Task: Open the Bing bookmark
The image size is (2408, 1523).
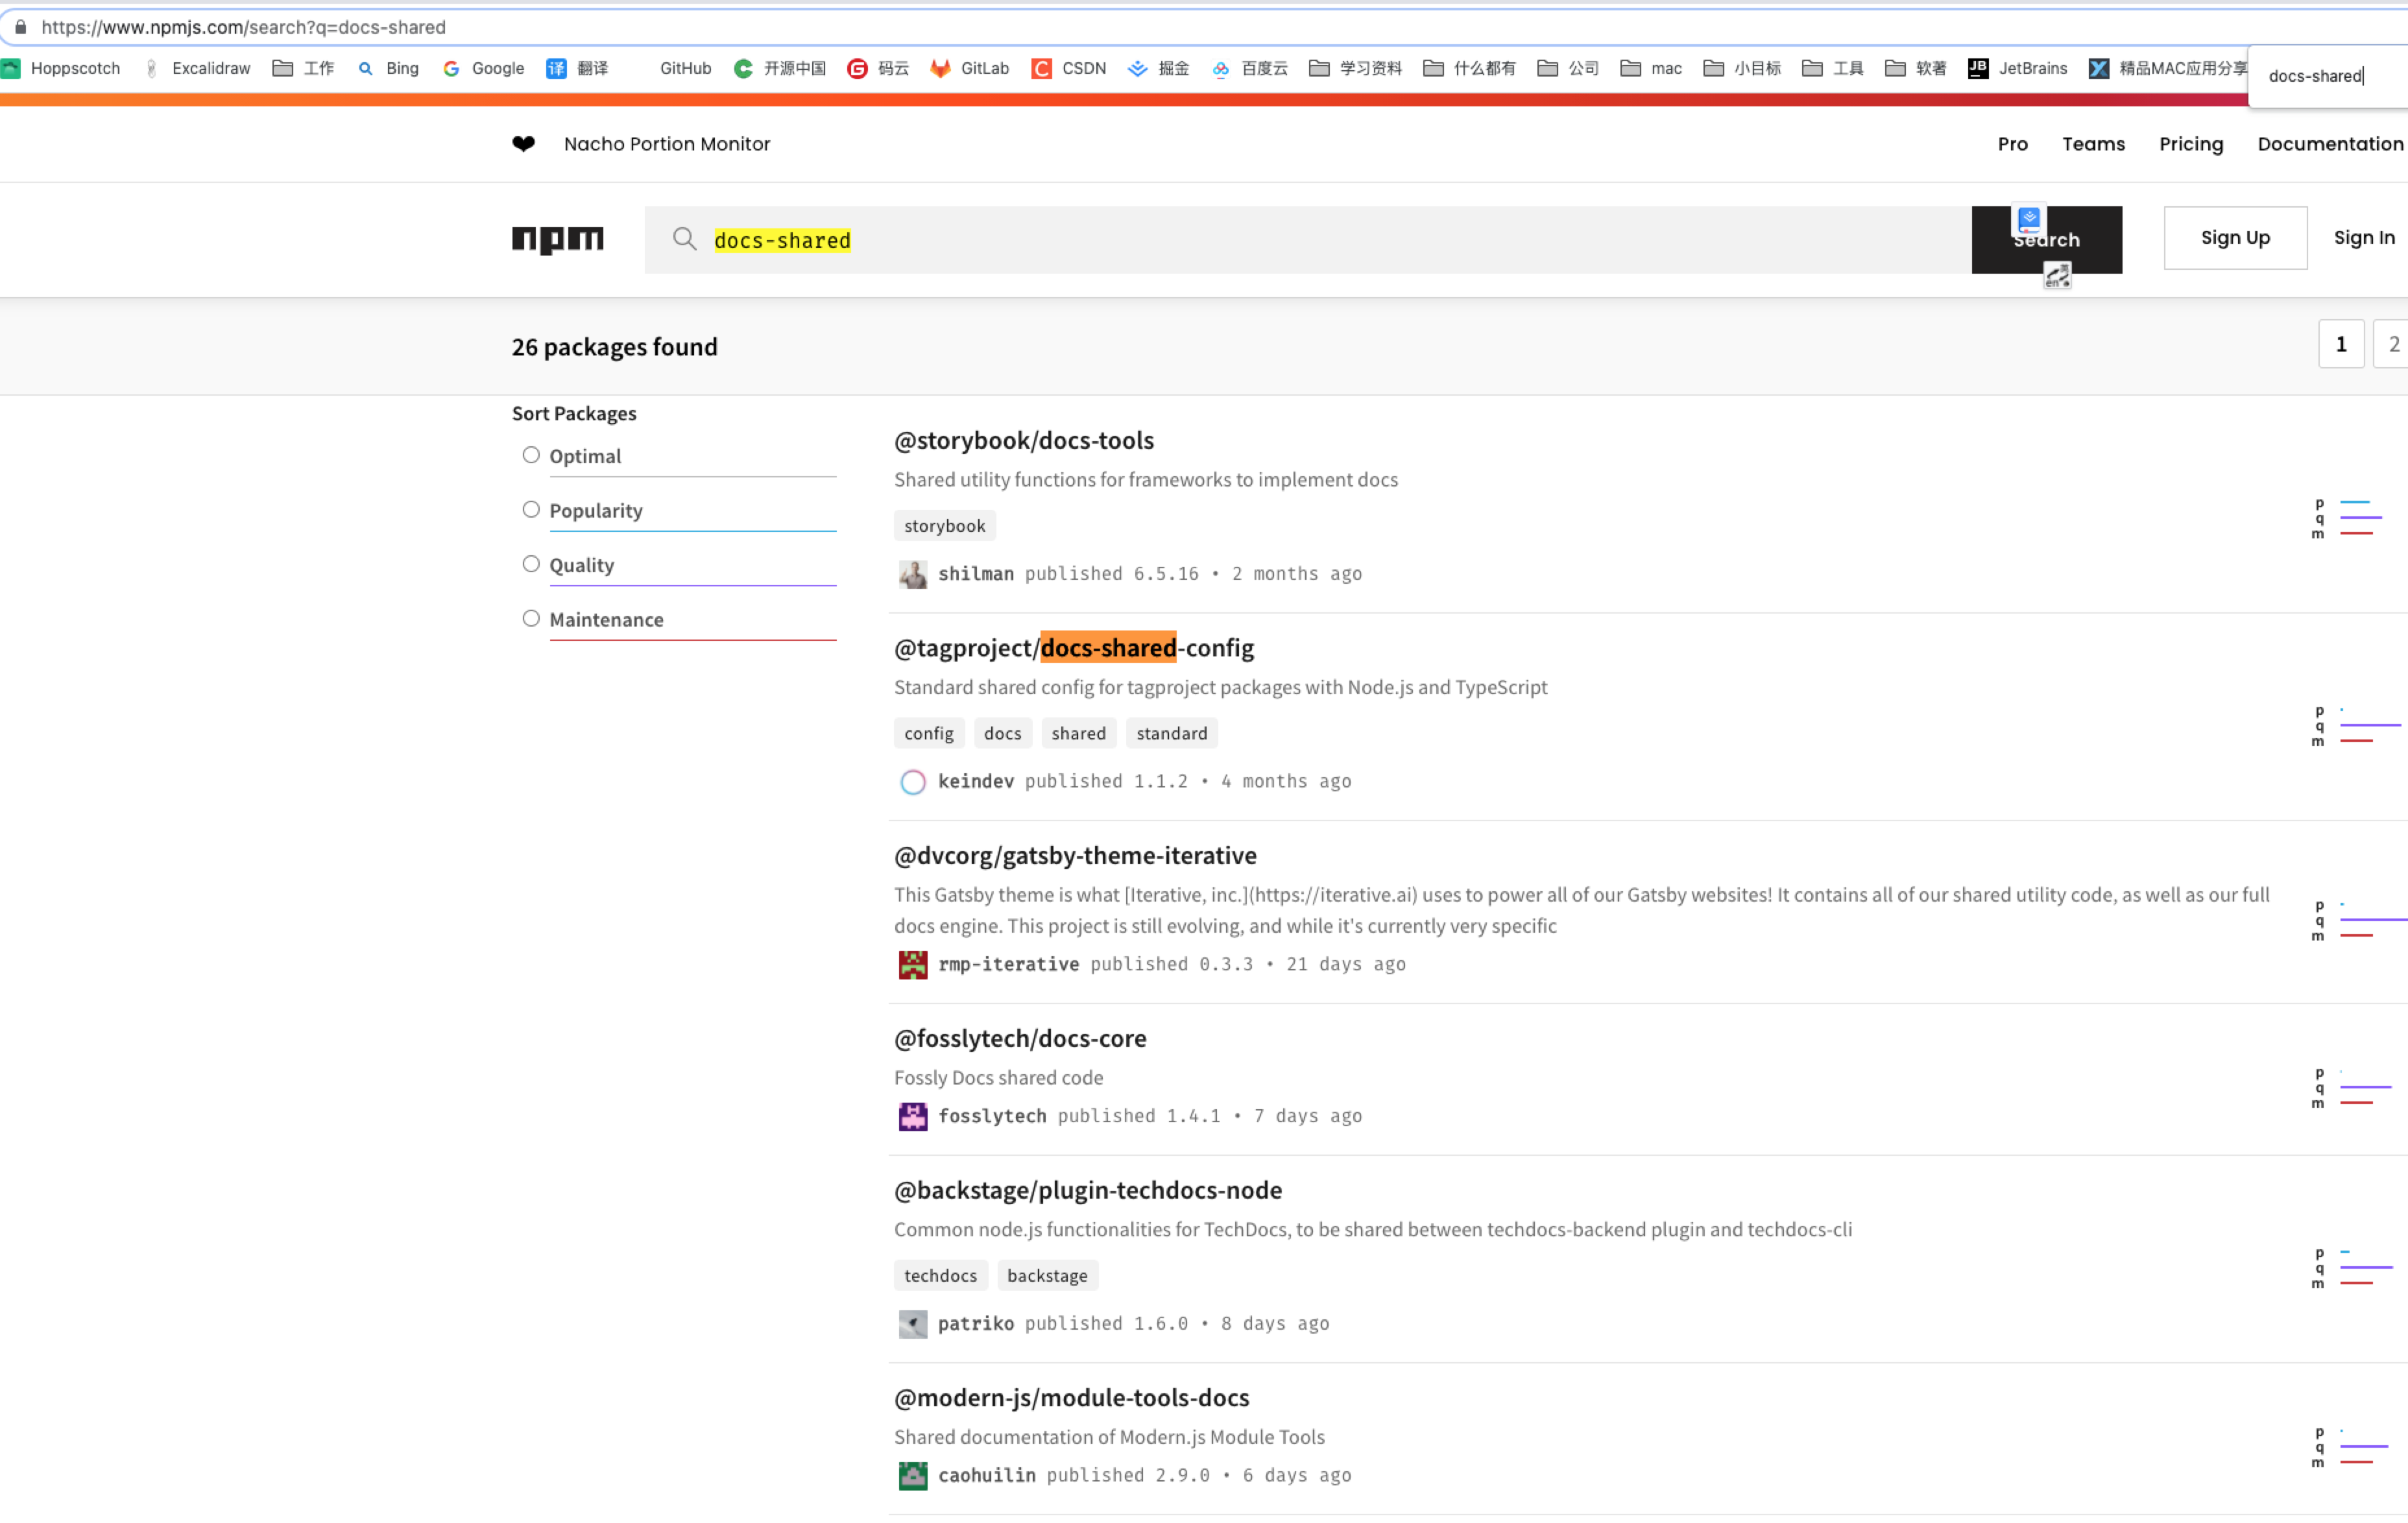Action: 389,68
